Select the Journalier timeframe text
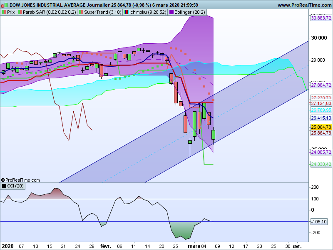The width and height of the screenshot is (333, 250). (x=98, y=5)
